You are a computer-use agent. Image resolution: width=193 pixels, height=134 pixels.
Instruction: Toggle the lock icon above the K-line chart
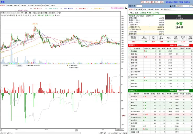click(x=126, y=8)
